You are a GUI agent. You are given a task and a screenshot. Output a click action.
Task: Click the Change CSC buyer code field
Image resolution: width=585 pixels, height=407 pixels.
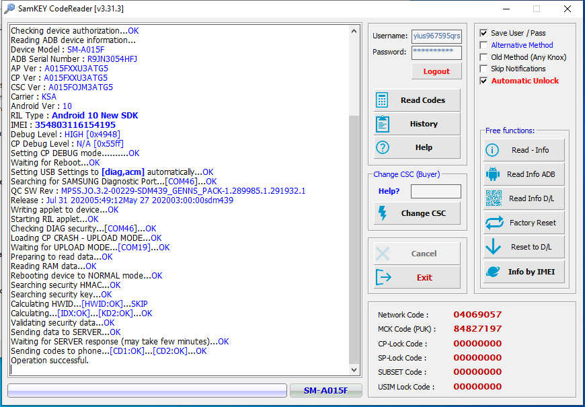(x=436, y=192)
